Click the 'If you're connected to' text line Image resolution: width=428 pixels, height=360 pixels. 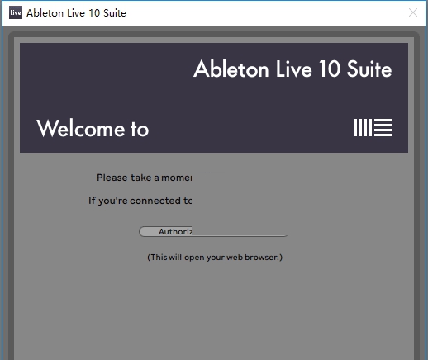(140, 201)
